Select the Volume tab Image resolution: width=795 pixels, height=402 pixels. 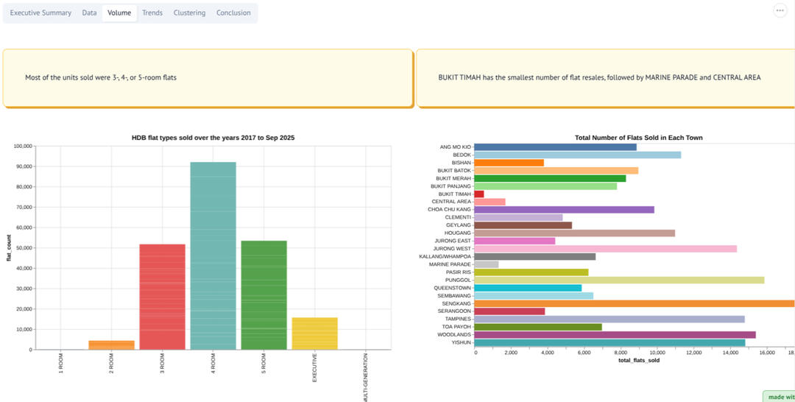119,13
